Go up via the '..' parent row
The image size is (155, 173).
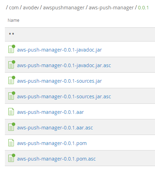point(80,34)
